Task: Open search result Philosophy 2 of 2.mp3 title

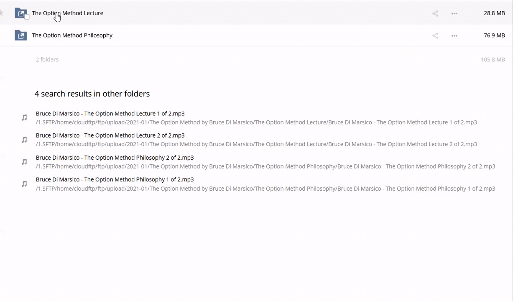Action: (x=115, y=157)
